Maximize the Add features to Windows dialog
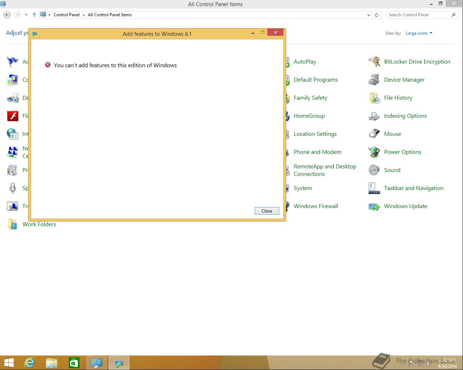This screenshot has width=463, height=370. point(263,33)
